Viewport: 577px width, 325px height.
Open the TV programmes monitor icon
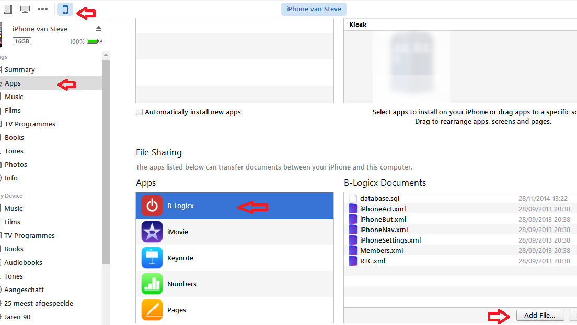click(x=25, y=9)
